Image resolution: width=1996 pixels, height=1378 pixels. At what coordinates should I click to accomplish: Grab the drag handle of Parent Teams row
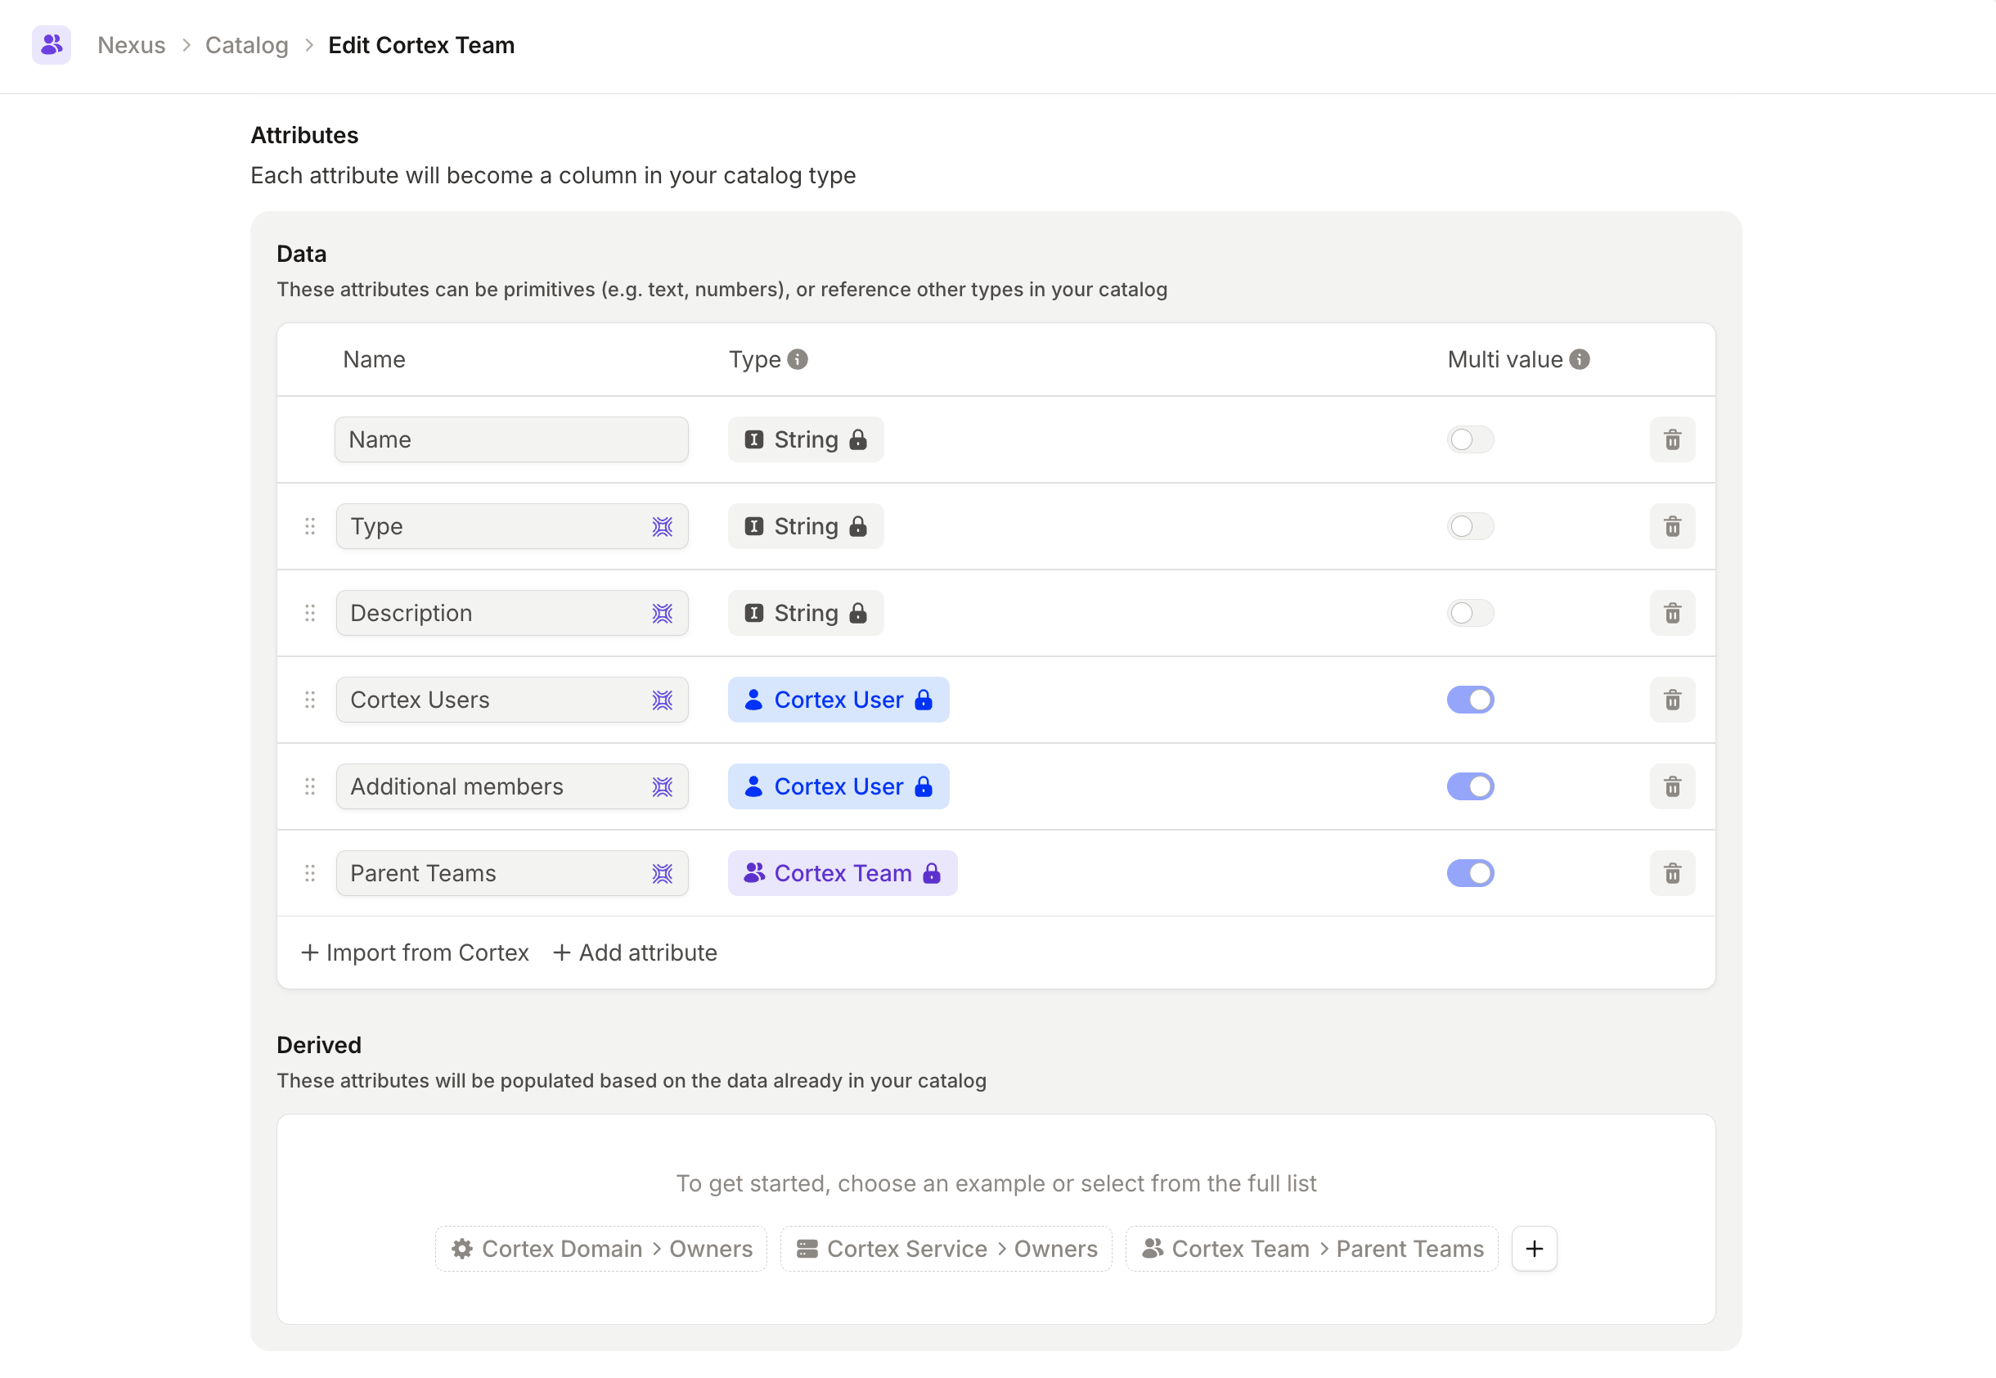coord(310,874)
